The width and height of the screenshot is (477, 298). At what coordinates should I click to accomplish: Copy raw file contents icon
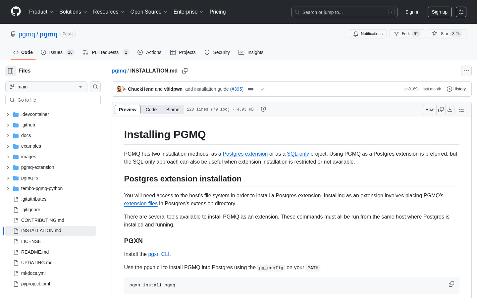coord(441,110)
